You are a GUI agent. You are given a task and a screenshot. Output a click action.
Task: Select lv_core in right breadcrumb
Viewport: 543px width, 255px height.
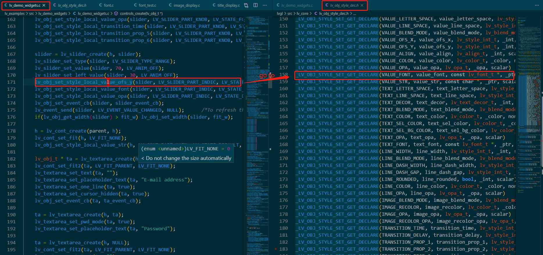pyautogui.click(x=302, y=13)
